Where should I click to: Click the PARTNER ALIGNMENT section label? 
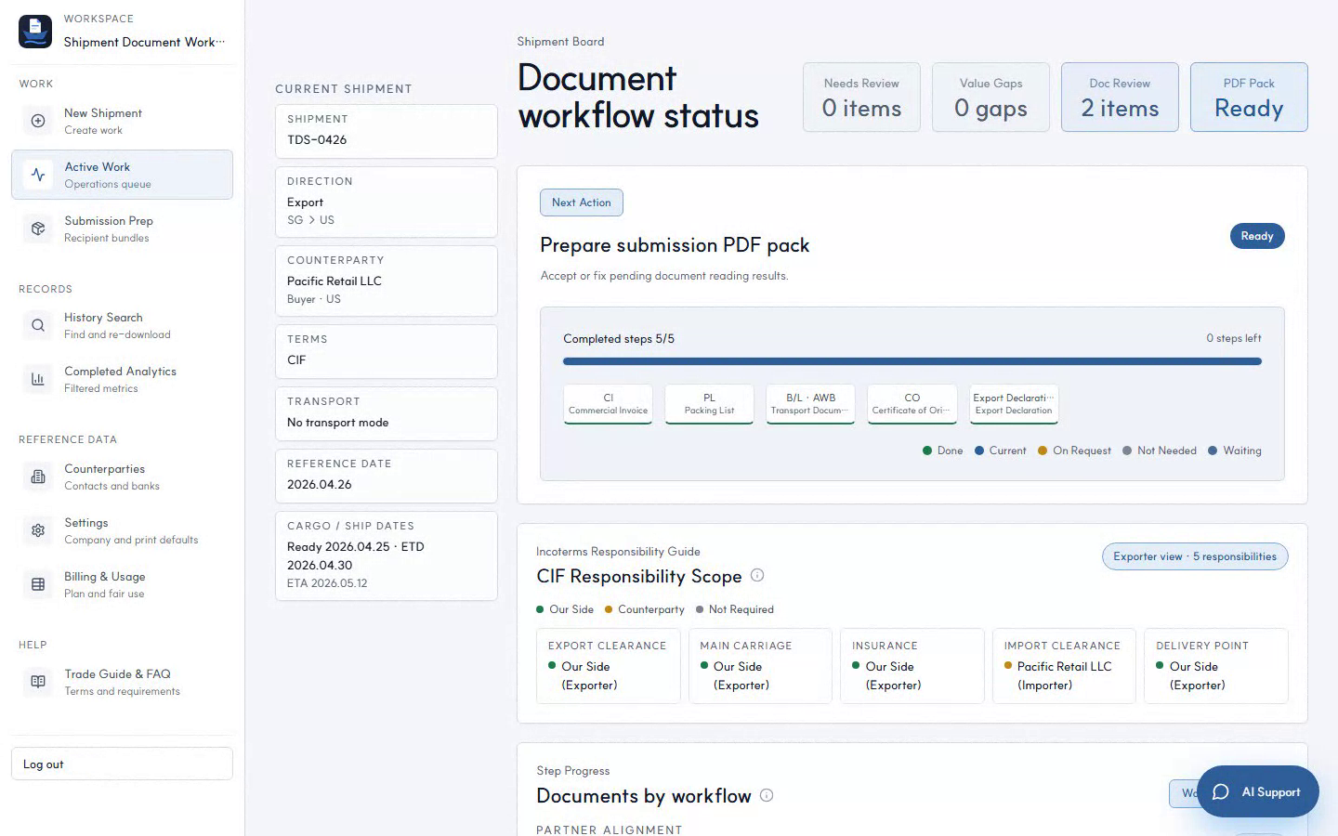tap(610, 829)
